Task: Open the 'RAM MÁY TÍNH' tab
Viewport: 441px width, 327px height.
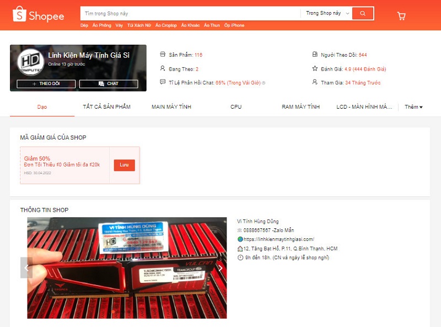Action: click(300, 106)
